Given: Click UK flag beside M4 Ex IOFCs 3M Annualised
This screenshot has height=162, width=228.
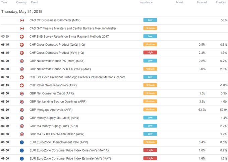Looking at the screenshot, I should coord(22,134).
